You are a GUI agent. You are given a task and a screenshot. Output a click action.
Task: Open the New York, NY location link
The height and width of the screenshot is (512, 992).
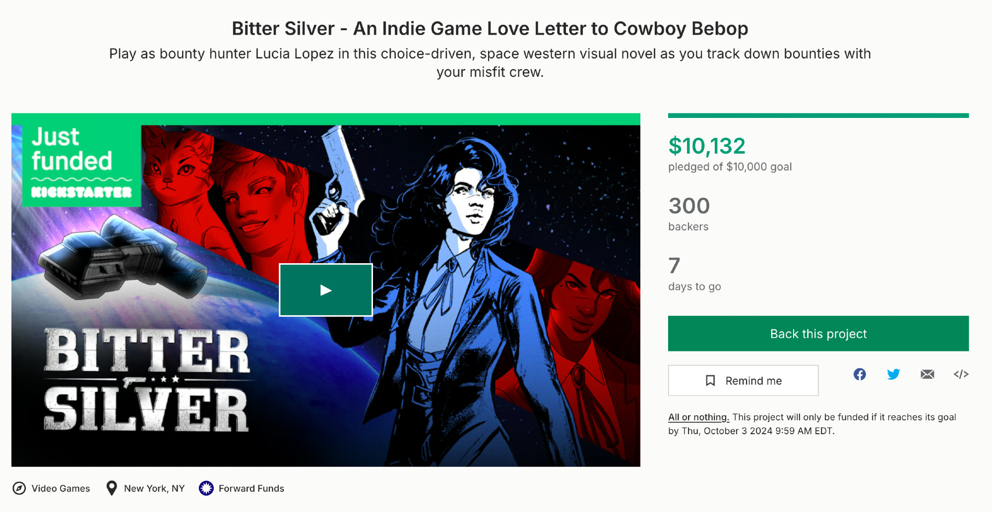(154, 488)
